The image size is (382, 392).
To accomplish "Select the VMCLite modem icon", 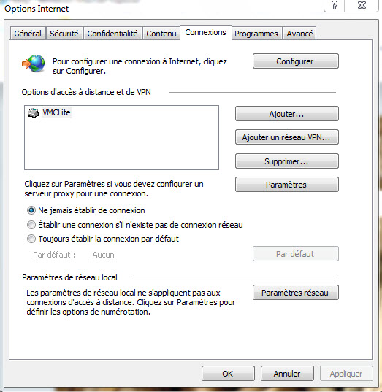I will (34, 112).
